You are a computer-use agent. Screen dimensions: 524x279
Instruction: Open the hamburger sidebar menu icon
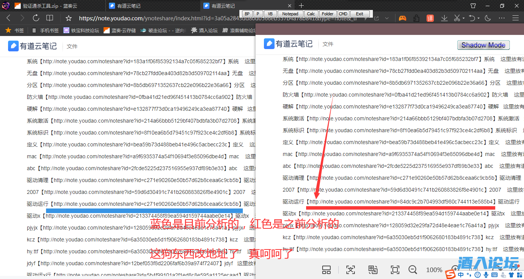pos(516,18)
